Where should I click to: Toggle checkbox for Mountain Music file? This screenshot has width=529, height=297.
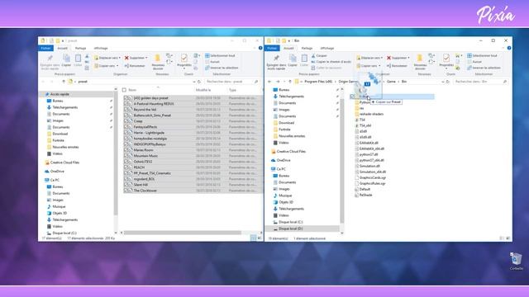tap(126, 156)
